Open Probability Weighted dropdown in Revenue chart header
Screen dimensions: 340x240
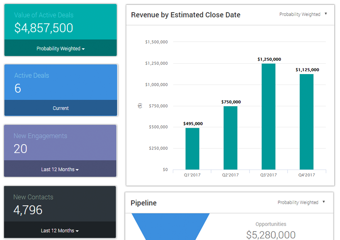[303, 14]
